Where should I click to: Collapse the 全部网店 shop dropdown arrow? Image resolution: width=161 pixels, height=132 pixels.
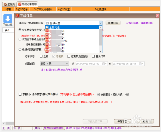(101, 23)
